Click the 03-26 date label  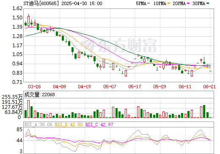click(34, 86)
